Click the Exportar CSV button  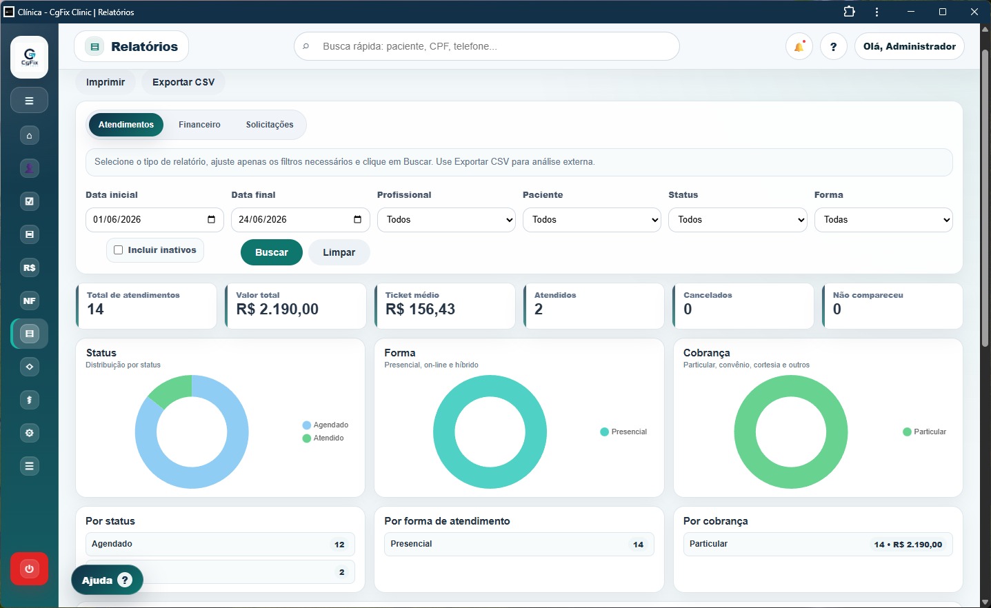click(183, 82)
